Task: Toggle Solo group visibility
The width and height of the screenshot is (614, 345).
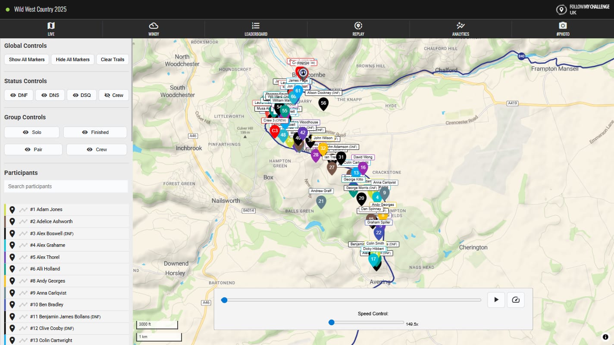Action: click(32, 132)
